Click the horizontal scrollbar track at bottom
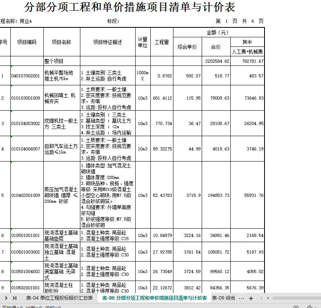 click(x=296, y=298)
